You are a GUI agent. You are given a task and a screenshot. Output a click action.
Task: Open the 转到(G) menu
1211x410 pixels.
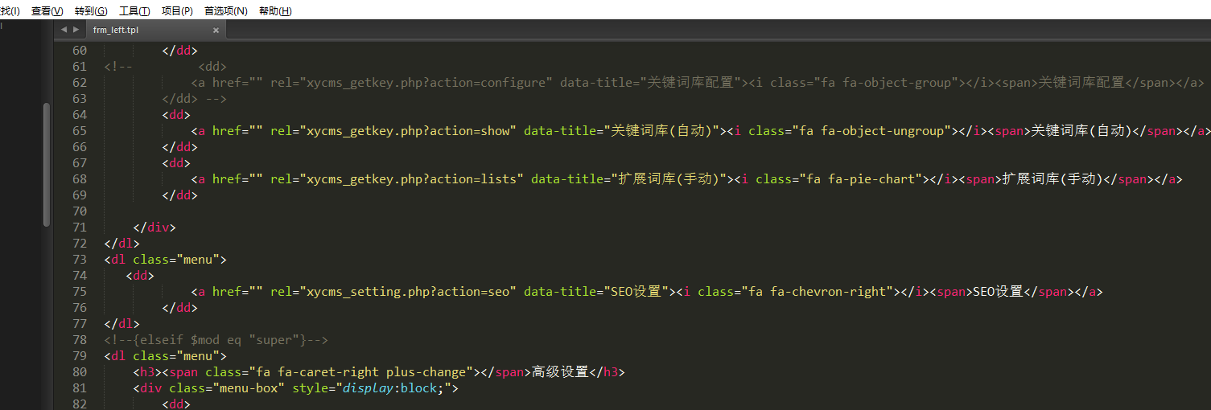(90, 10)
